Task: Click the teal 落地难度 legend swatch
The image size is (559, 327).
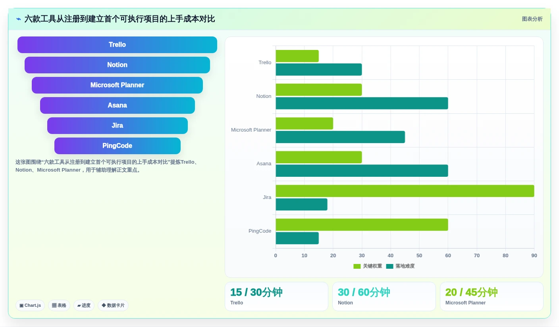Action: (x=389, y=266)
